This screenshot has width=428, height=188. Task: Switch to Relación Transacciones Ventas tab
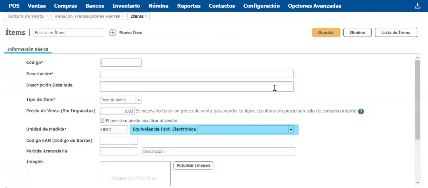(87, 16)
